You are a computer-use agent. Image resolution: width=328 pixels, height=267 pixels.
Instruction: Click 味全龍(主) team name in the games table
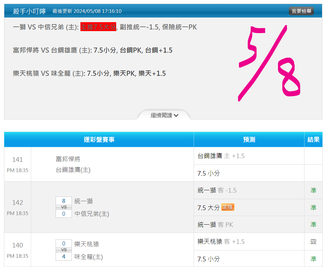(89, 257)
